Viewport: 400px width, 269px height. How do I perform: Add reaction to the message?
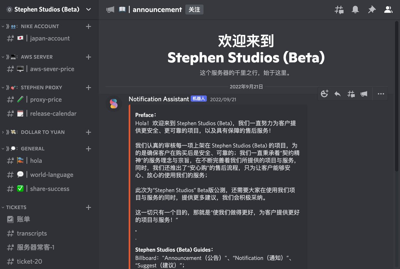[x=325, y=94]
